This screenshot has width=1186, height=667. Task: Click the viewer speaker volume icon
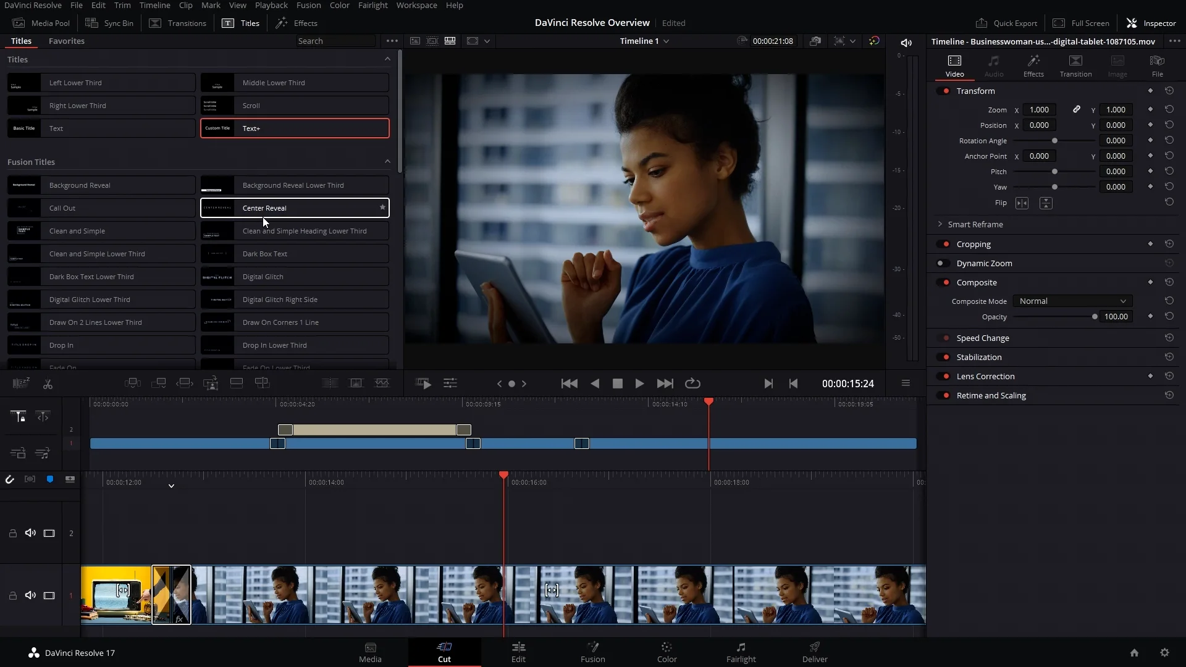(906, 43)
